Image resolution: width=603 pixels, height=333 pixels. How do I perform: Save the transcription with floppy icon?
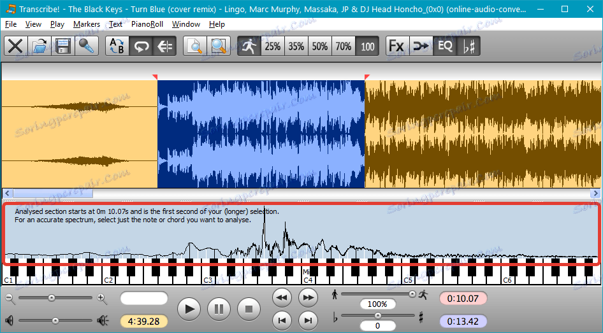63,46
